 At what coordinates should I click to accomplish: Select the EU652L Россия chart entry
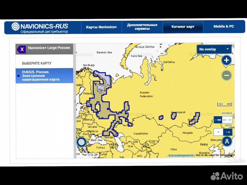44,76
